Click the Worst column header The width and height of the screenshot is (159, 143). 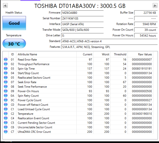pos(102,54)
